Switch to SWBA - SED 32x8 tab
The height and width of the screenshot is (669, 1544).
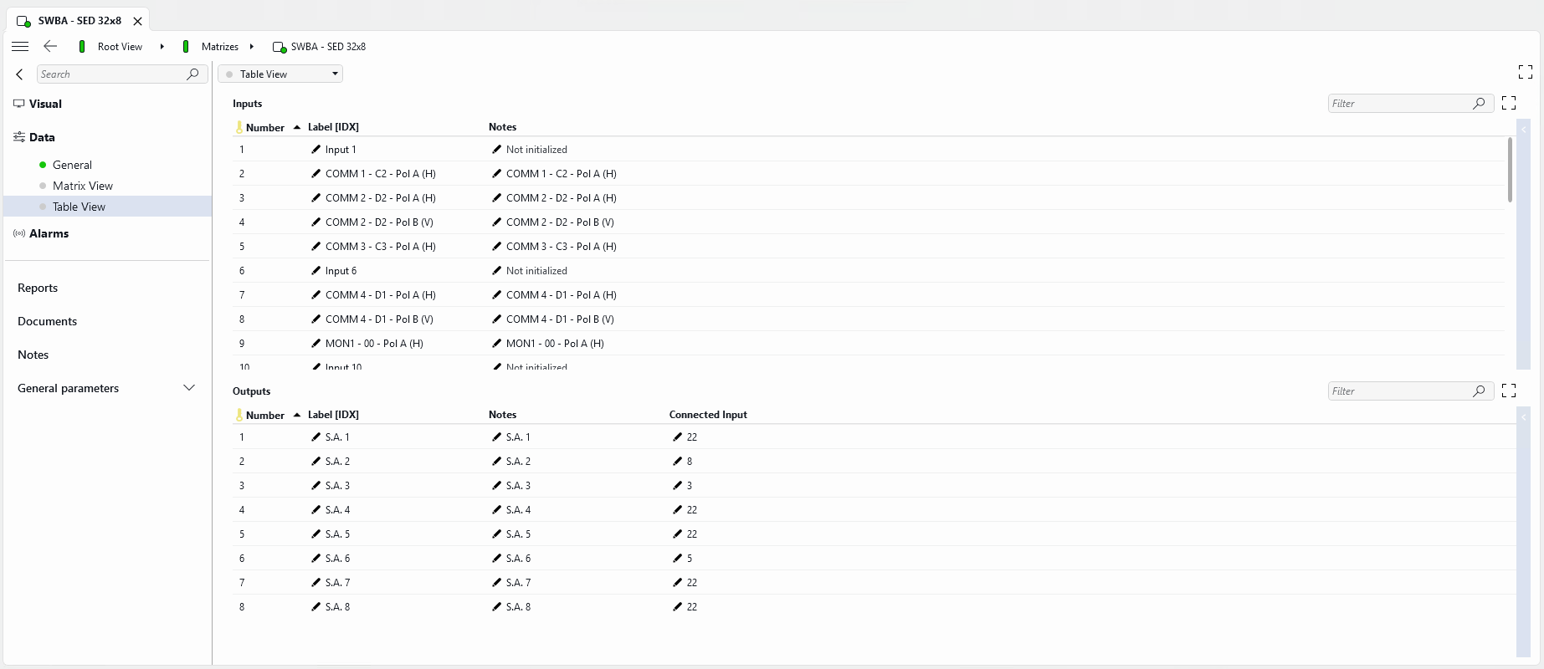coord(80,21)
